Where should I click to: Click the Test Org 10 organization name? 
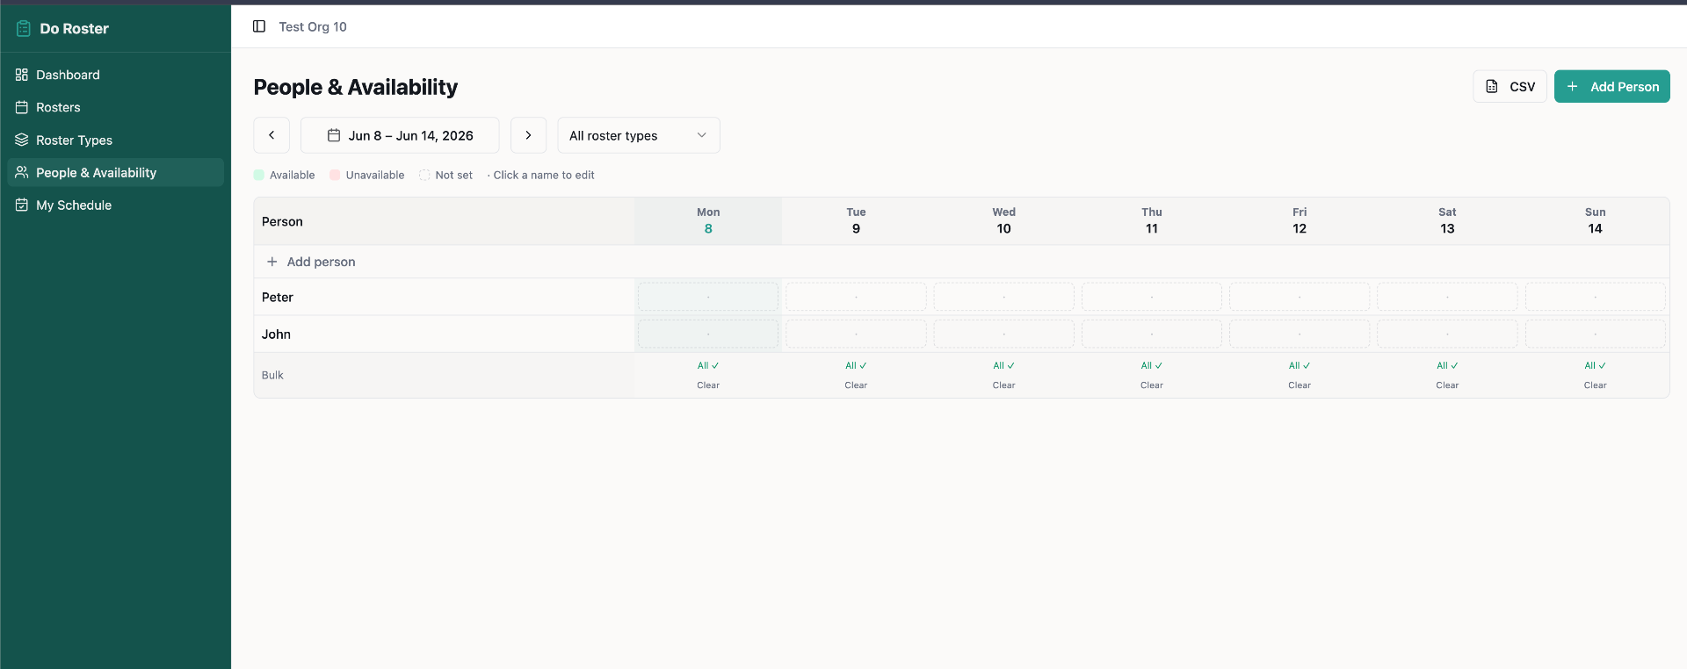pos(313,26)
